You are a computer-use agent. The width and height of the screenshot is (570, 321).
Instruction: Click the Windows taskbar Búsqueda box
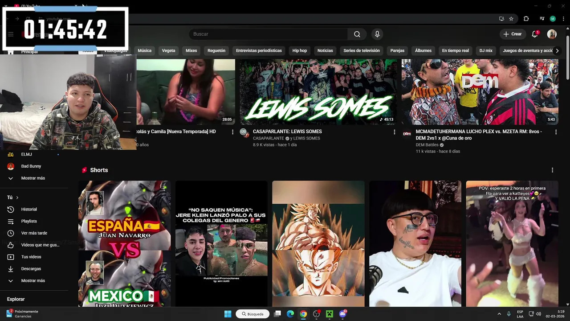click(252, 314)
